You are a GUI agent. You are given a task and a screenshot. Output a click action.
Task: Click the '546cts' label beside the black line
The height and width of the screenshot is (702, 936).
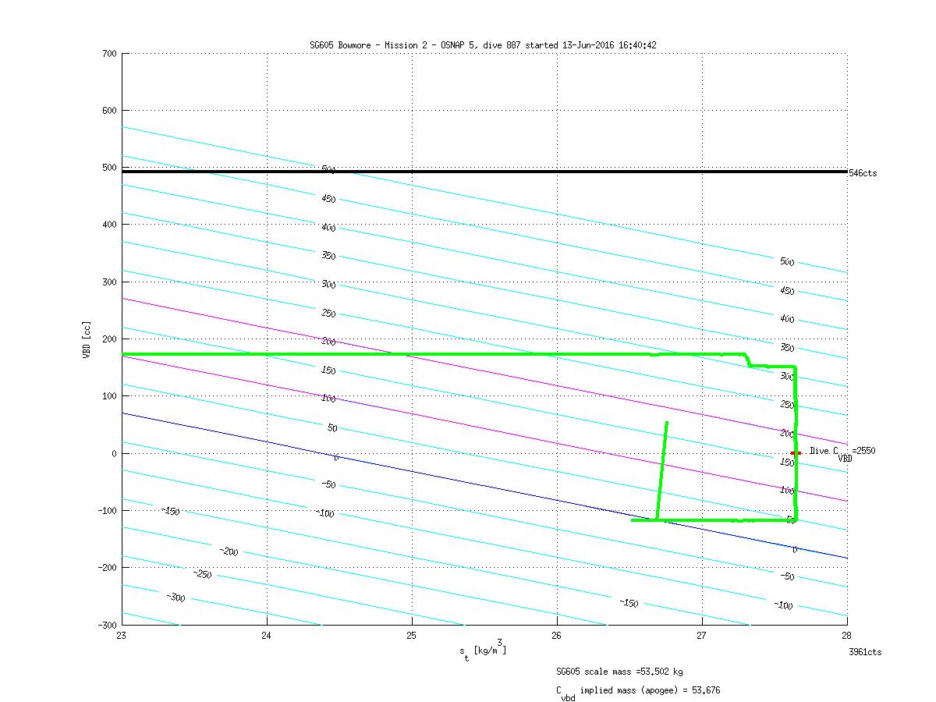tap(863, 173)
